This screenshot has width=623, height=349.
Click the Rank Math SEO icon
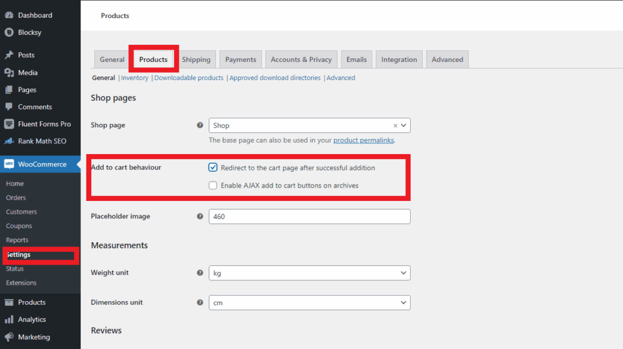point(9,141)
